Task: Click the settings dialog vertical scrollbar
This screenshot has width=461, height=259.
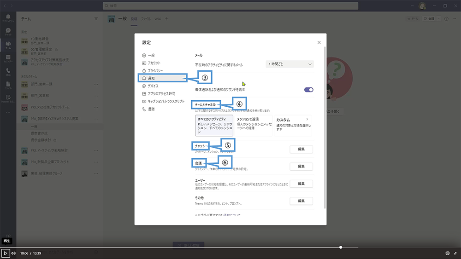Action: click(x=325, y=127)
